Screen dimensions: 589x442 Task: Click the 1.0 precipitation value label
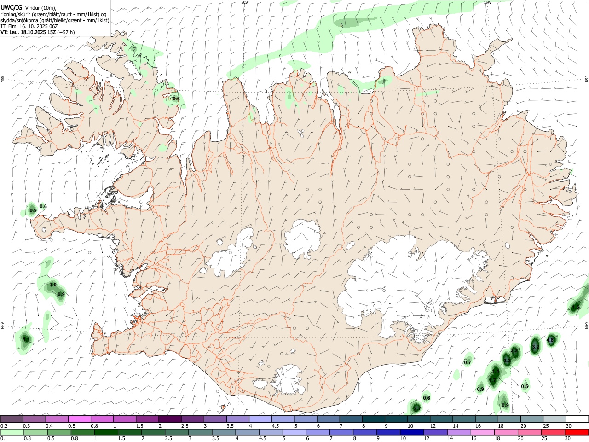click(x=53, y=285)
